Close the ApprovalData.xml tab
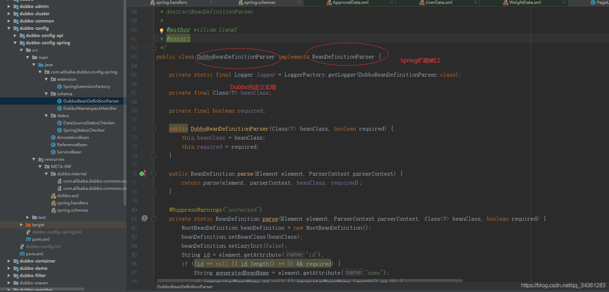This screenshot has height=292, width=609. point(392,2)
